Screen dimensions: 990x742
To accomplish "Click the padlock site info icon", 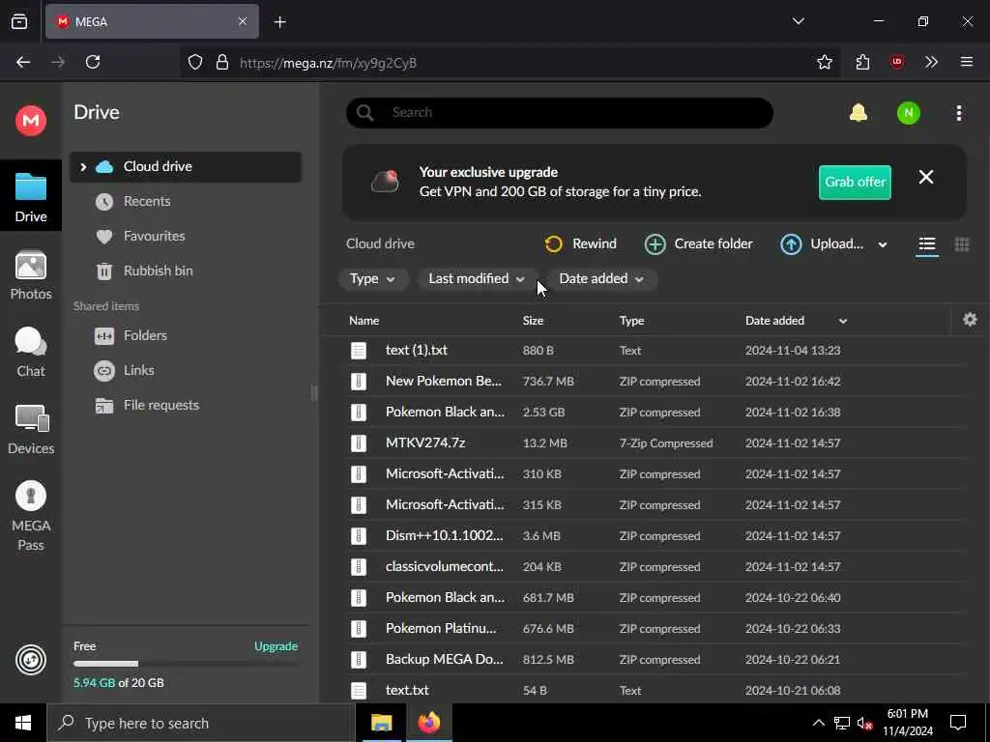I will tap(221, 63).
